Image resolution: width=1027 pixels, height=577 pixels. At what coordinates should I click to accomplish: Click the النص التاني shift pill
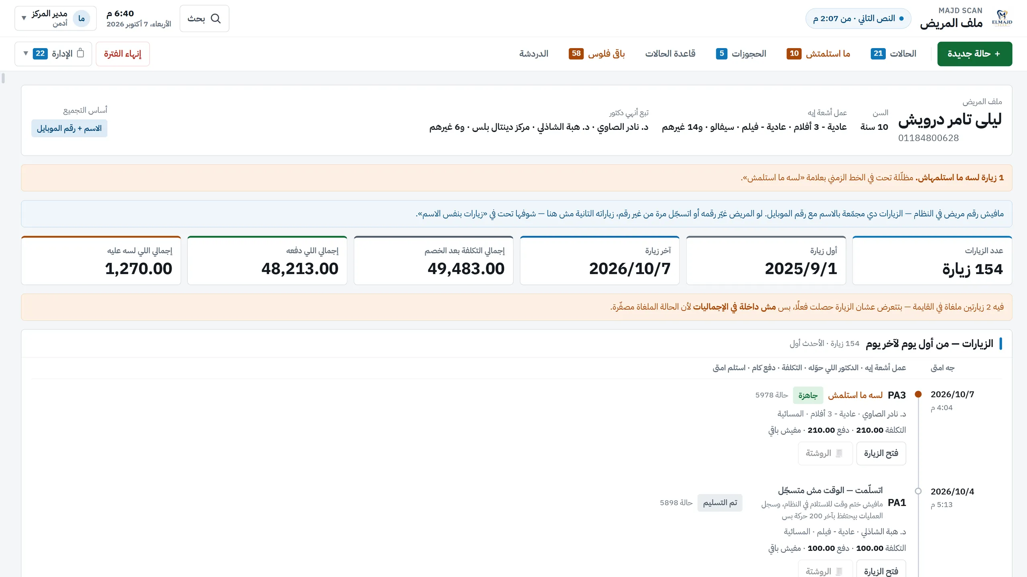[x=858, y=18]
